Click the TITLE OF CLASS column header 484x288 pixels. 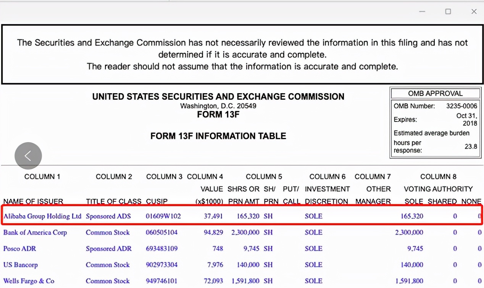(x=113, y=201)
